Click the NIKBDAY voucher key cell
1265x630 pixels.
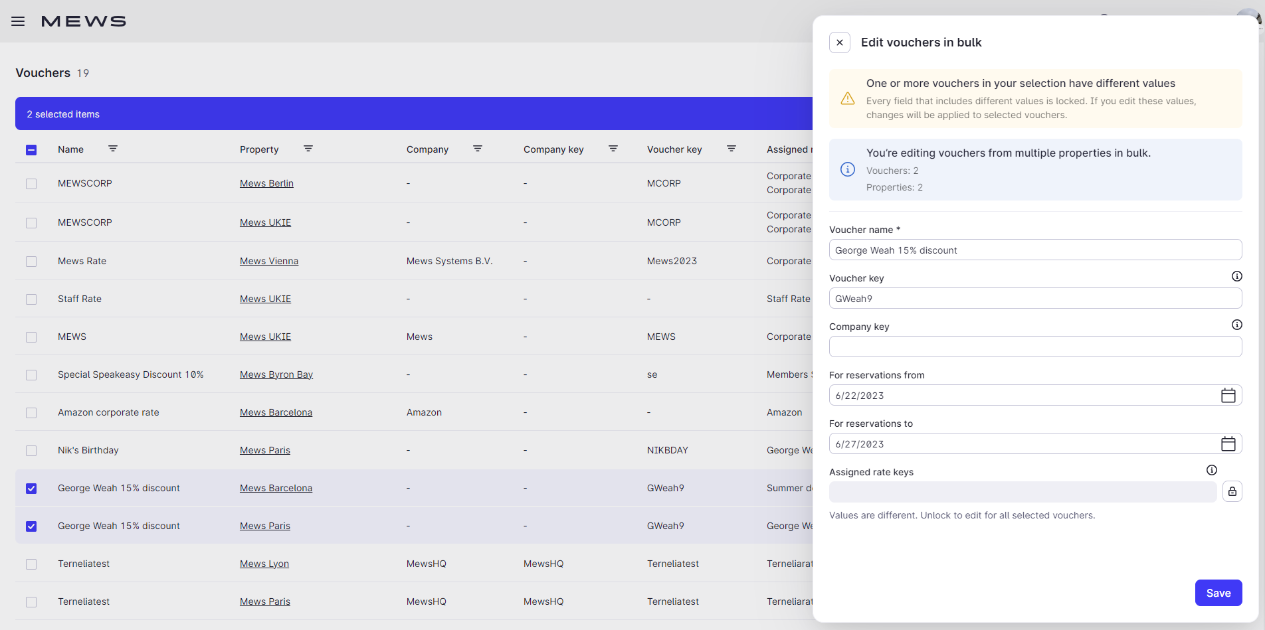[x=668, y=450]
